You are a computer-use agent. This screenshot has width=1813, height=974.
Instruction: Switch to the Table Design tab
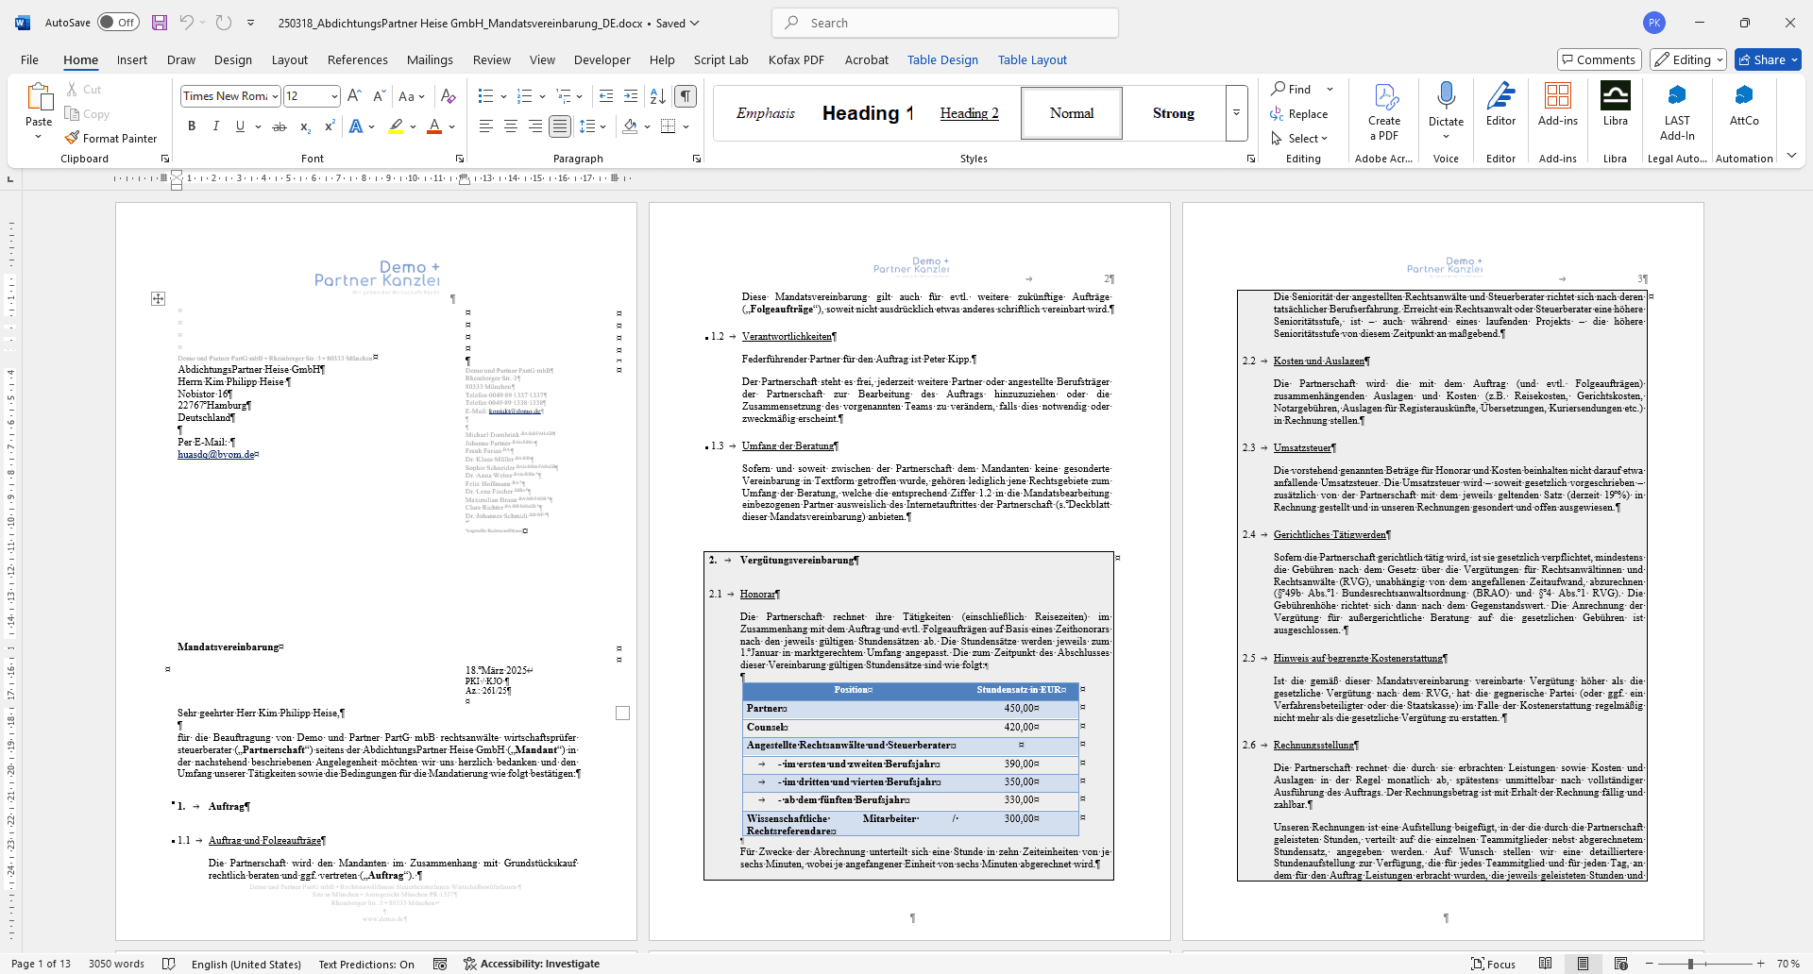point(942,59)
